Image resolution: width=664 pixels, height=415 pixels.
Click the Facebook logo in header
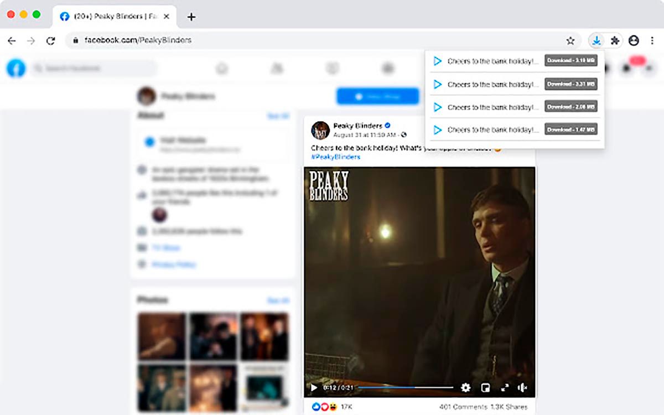coord(16,68)
